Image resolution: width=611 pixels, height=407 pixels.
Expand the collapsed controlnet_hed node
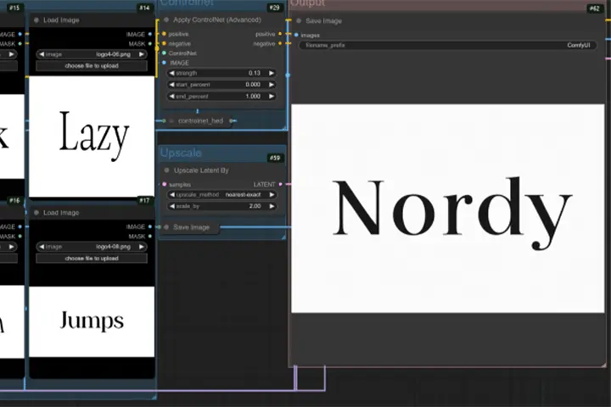point(171,120)
